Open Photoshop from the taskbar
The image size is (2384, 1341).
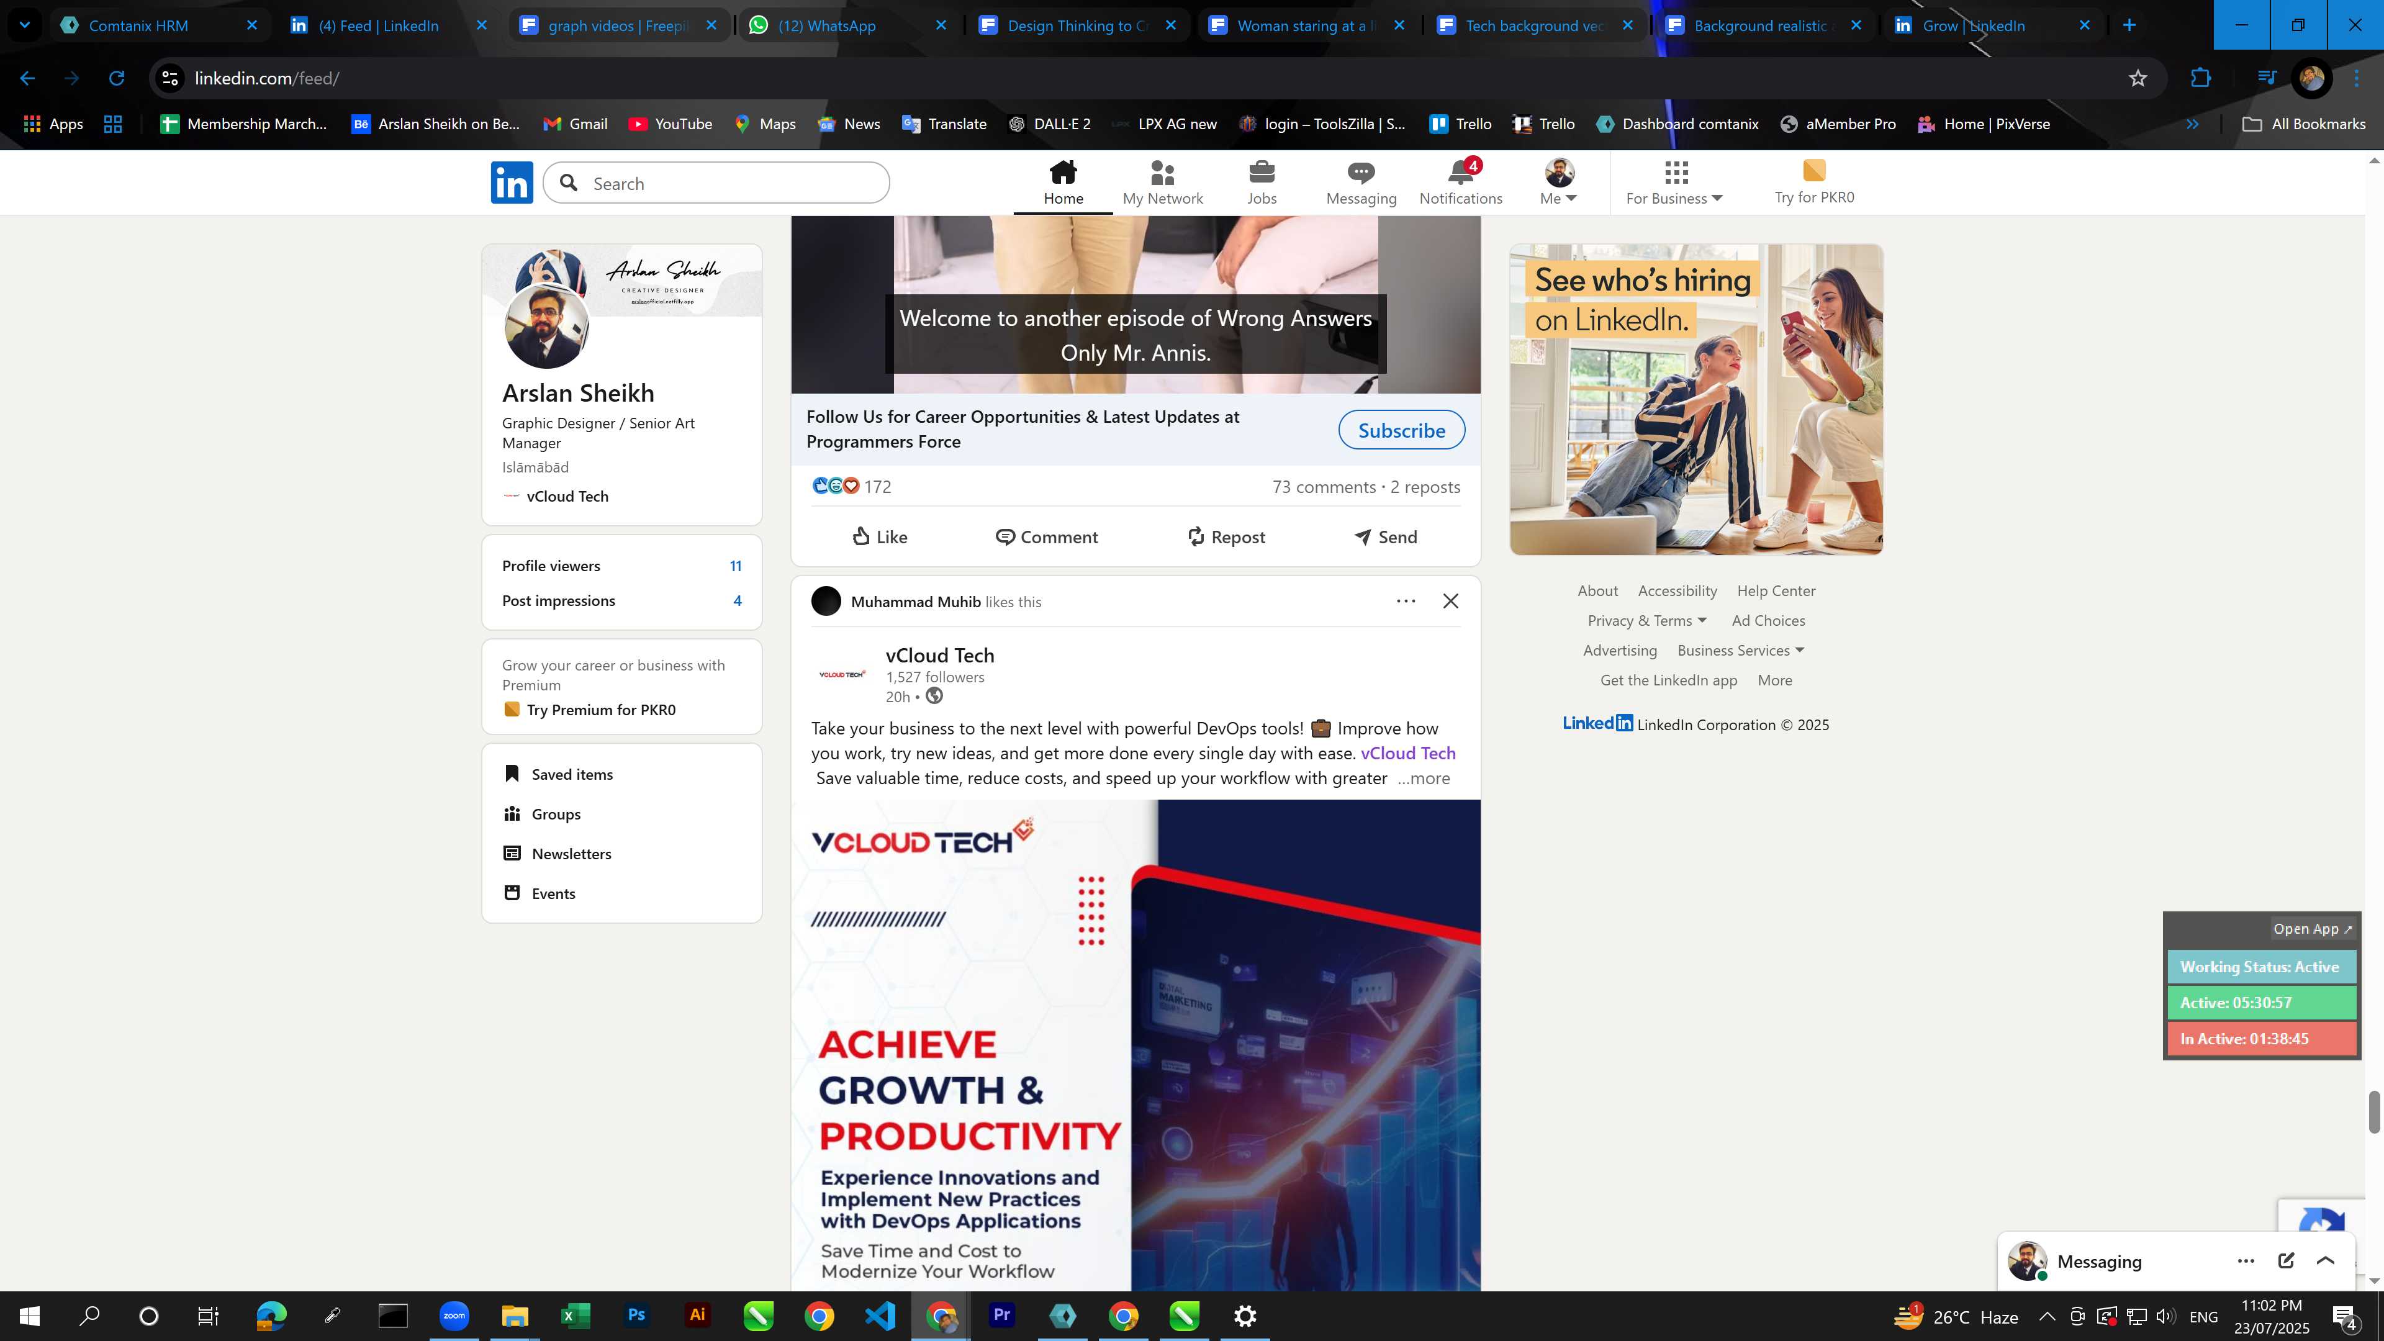click(x=637, y=1316)
